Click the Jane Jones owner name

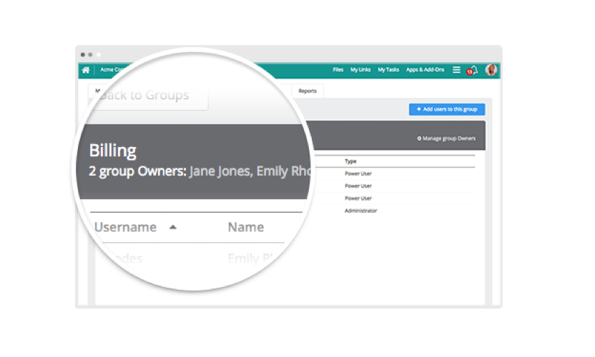[x=219, y=172]
